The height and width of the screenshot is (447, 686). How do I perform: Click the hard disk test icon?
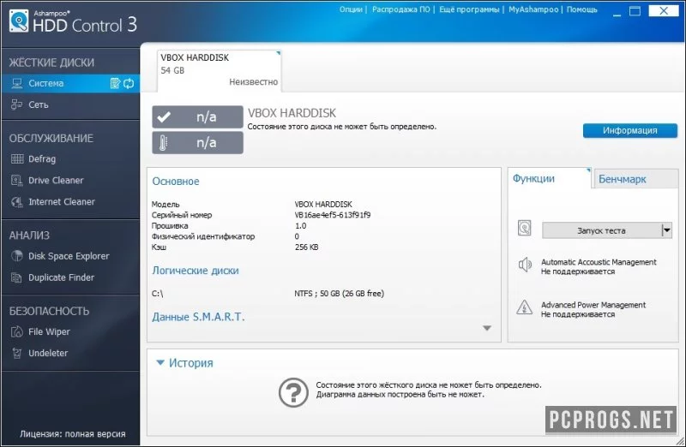525,228
